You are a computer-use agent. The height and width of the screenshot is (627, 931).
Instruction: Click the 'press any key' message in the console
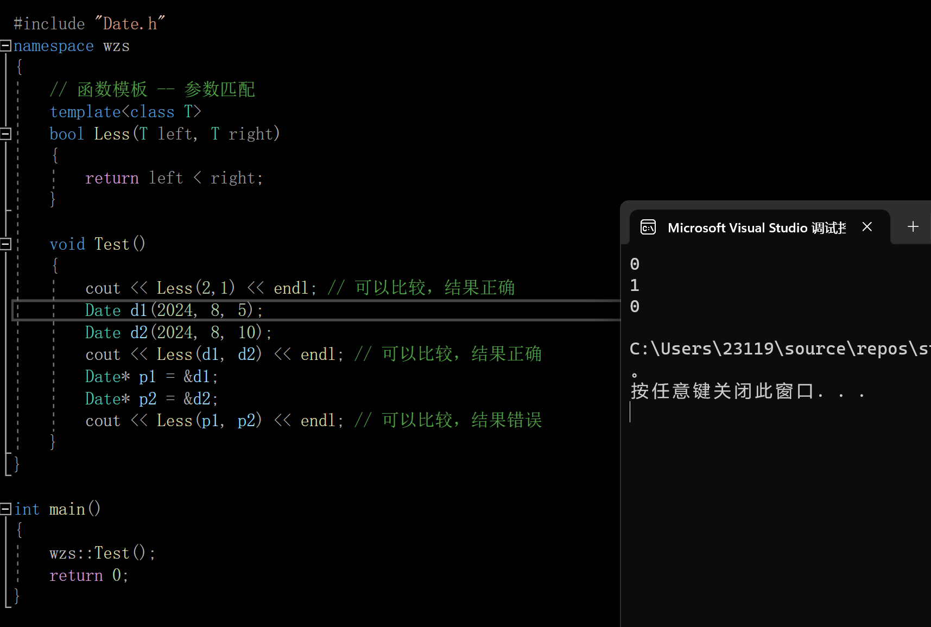click(x=748, y=391)
